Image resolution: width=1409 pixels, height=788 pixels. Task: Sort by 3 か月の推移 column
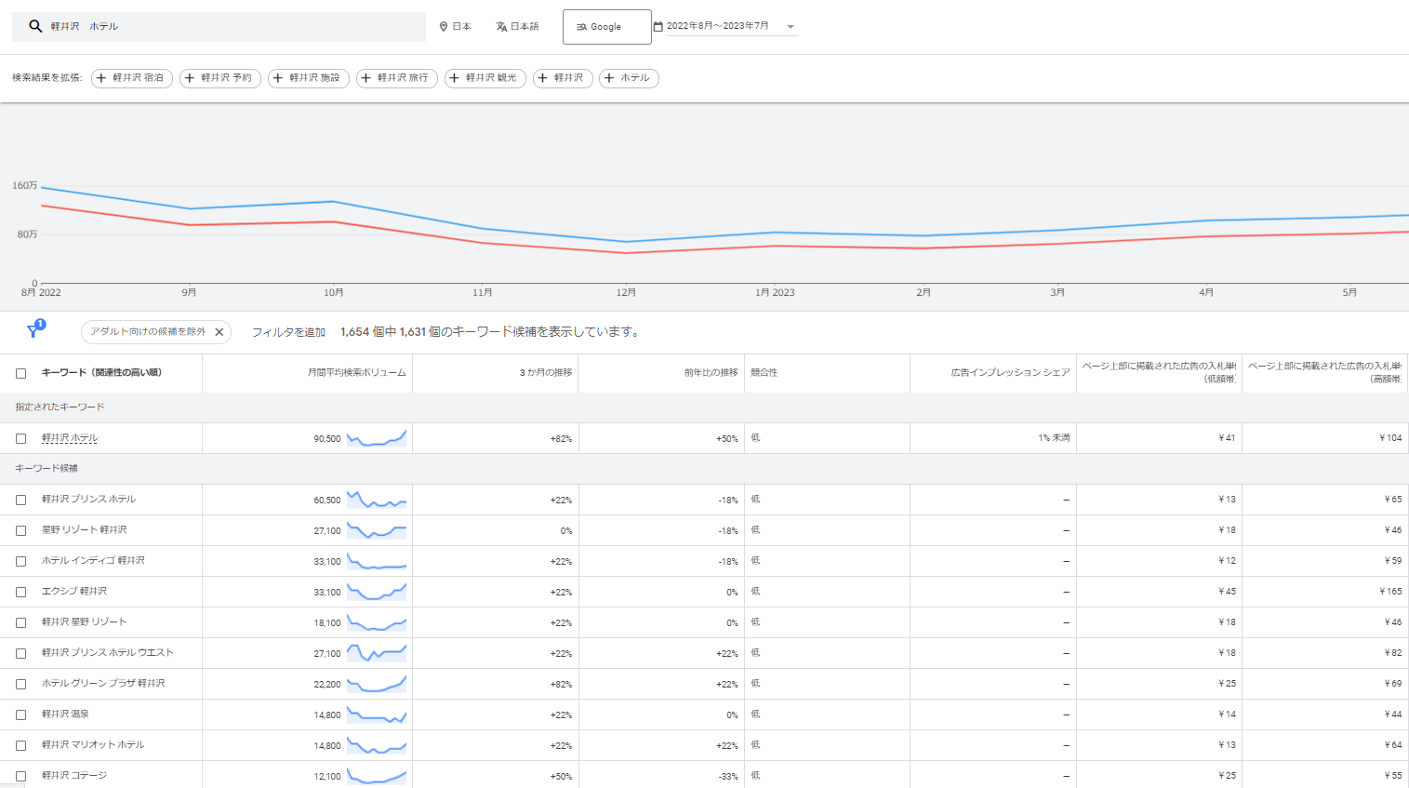tap(546, 373)
